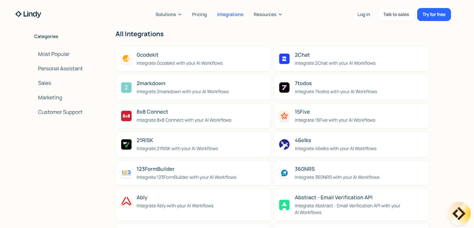The width and height of the screenshot is (474, 228).
Task: Choose the Sales category
Action: (x=44, y=83)
